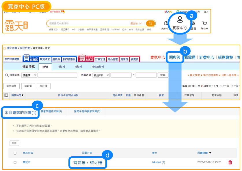Click the 合併結帳 button

(12, 86)
